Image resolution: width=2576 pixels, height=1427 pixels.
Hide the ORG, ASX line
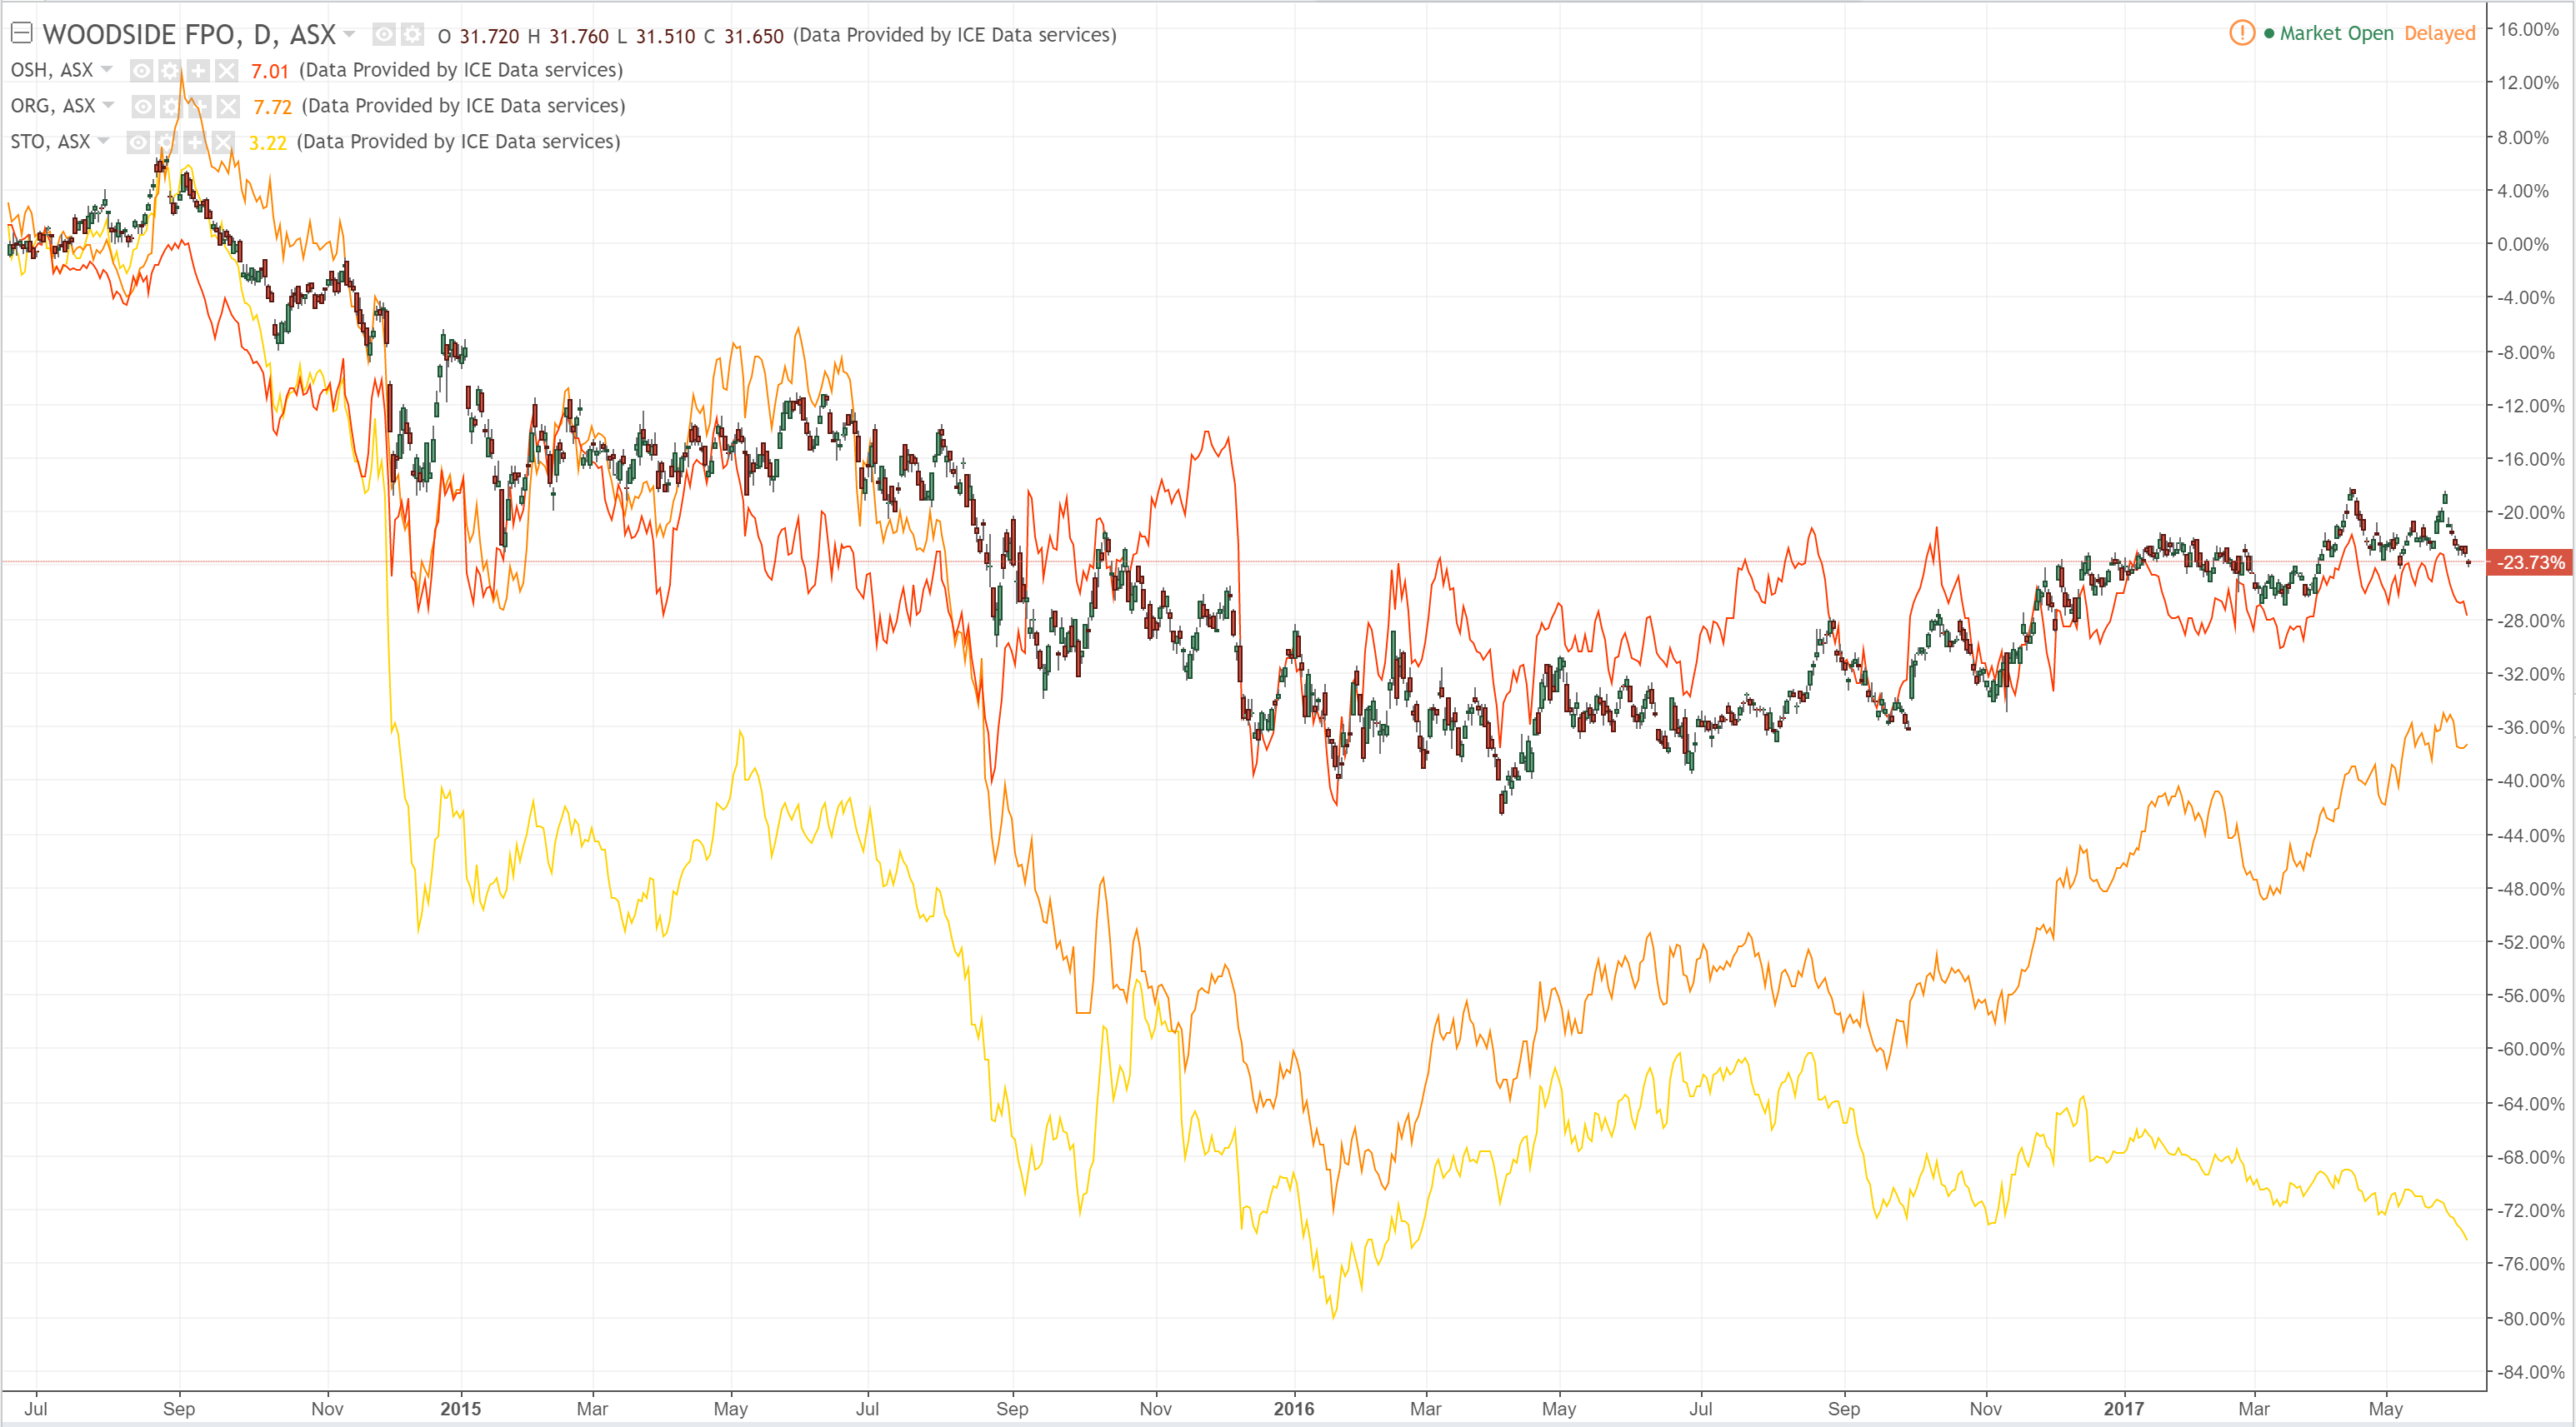click(x=144, y=106)
